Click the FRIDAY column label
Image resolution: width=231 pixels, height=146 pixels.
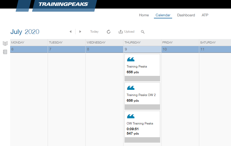click(x=167, y=42)
